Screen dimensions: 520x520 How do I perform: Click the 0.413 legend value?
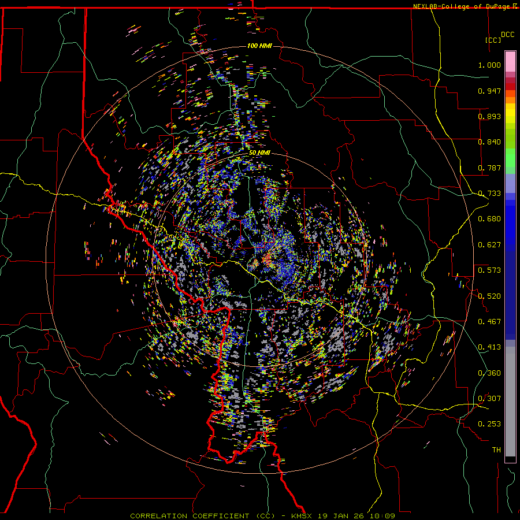click(x=489, y=347)
